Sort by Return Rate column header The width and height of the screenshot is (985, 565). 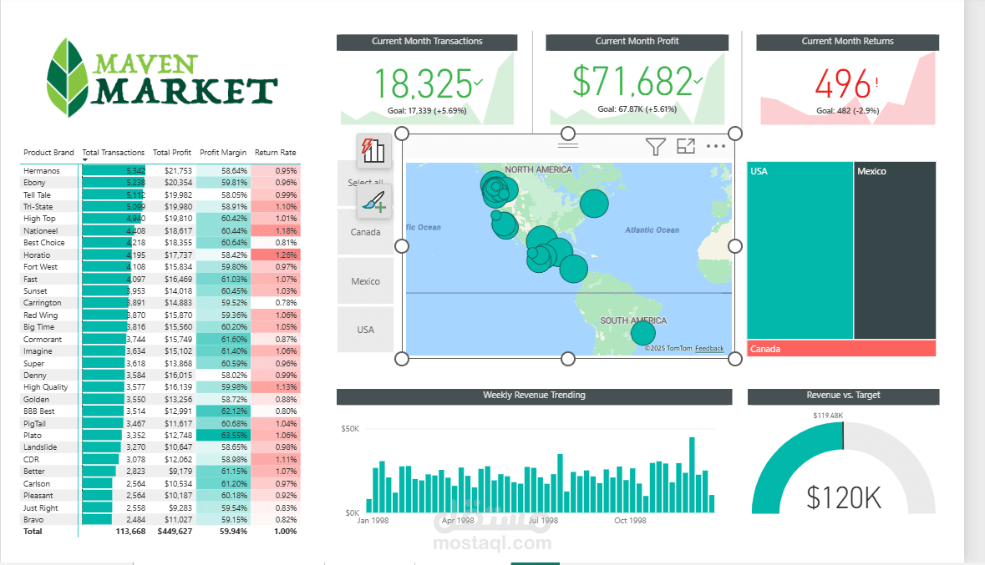point(275,153)
